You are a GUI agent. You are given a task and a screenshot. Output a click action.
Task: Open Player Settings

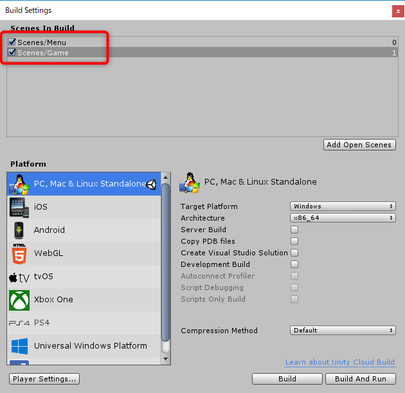point(44,379)
